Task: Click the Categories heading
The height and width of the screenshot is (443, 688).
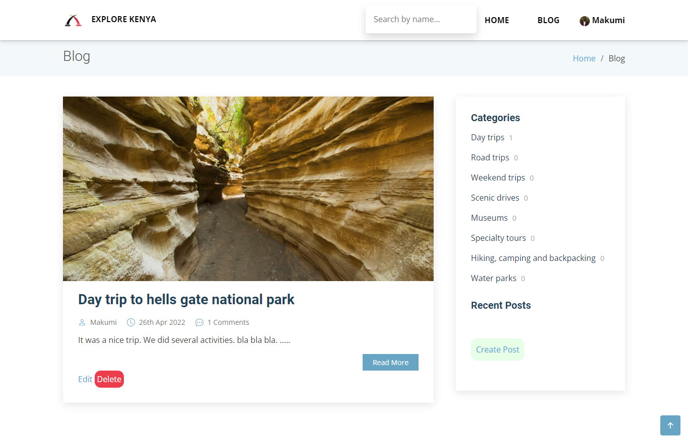Action: [x=496, y=118]
